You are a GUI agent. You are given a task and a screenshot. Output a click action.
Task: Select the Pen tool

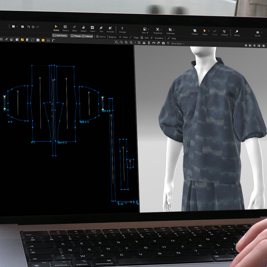101,29
